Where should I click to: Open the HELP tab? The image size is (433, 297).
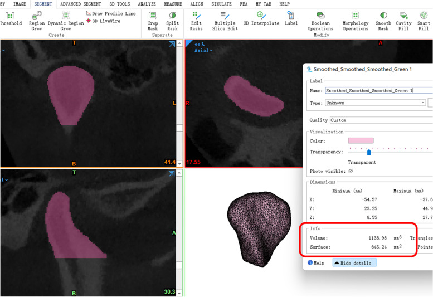point(284,4)
